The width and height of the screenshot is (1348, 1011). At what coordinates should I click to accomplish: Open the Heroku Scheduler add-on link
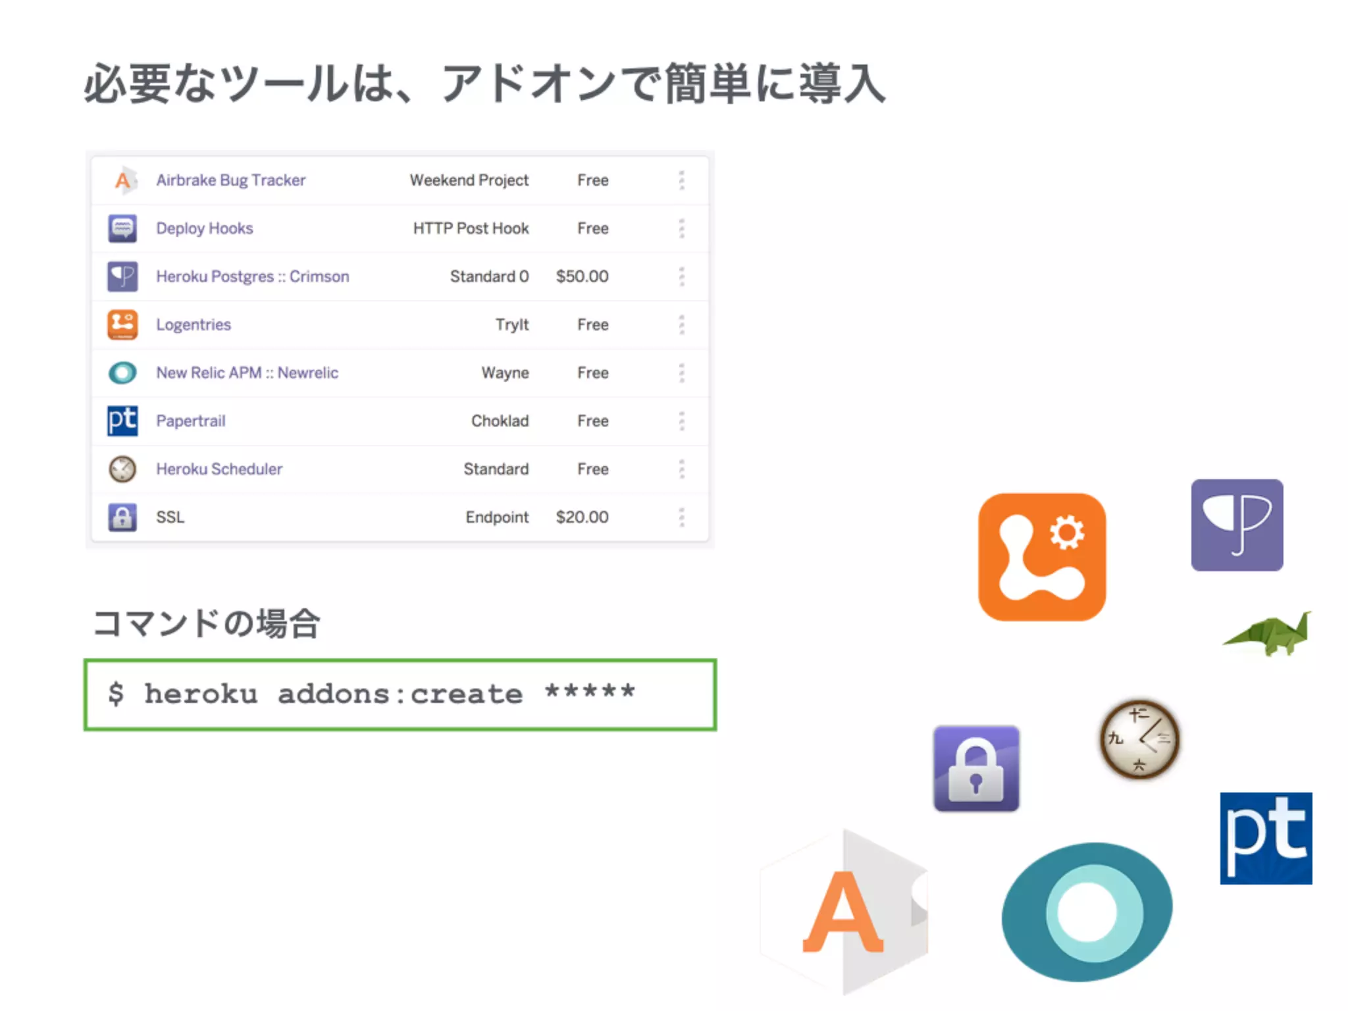pyautogui.click(x=219, y=469)
